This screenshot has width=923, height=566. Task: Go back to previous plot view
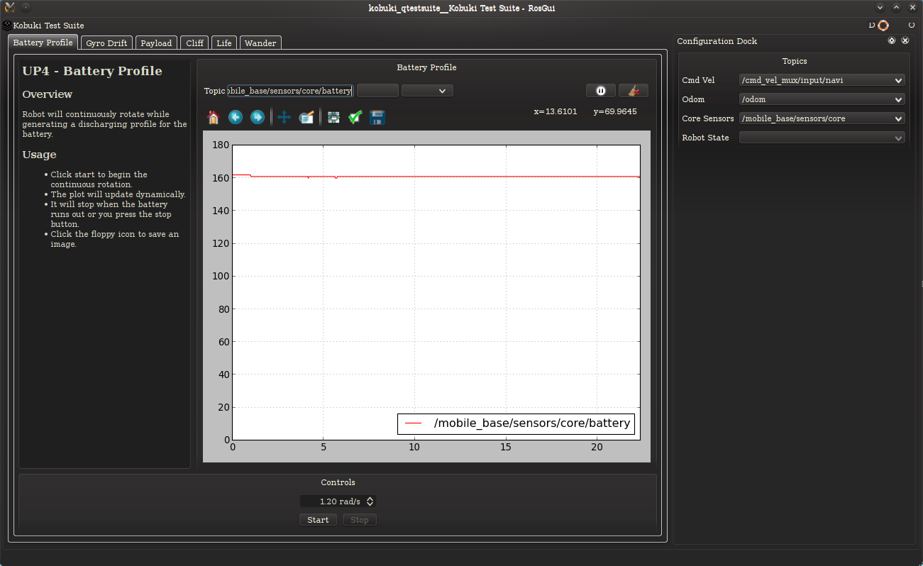[236, 117]
